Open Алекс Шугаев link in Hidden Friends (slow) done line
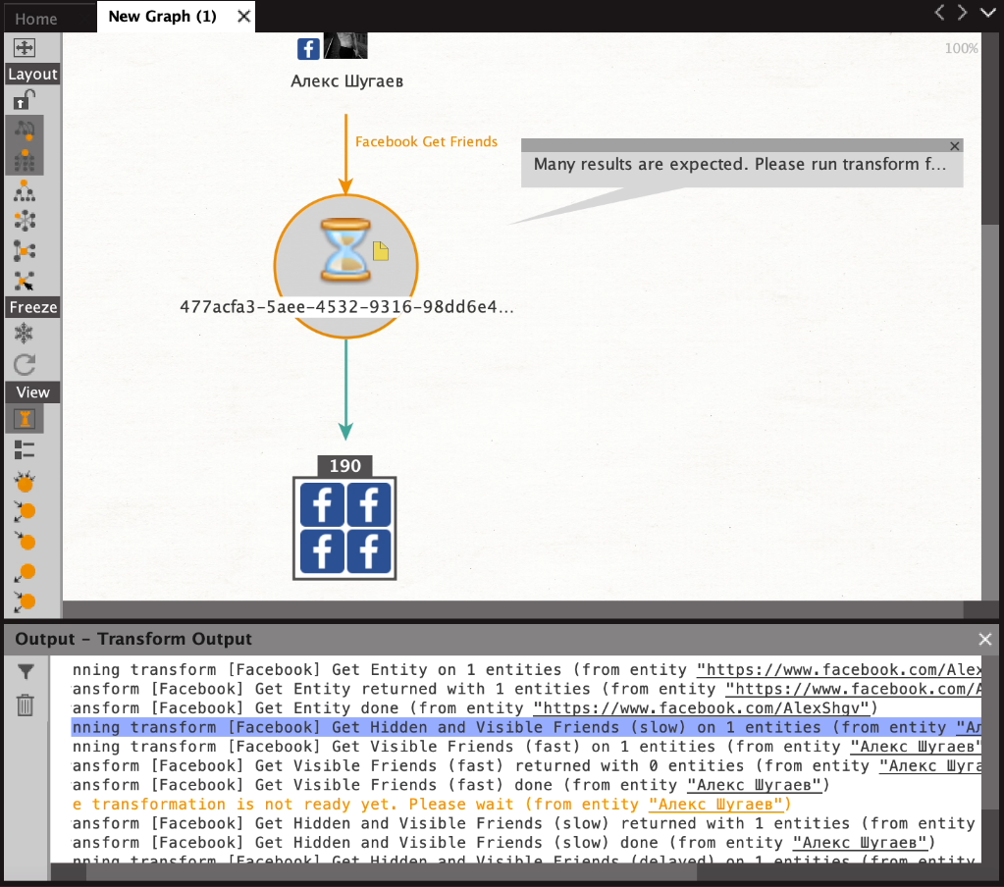The image size is (1004, 887). [860, 842]
